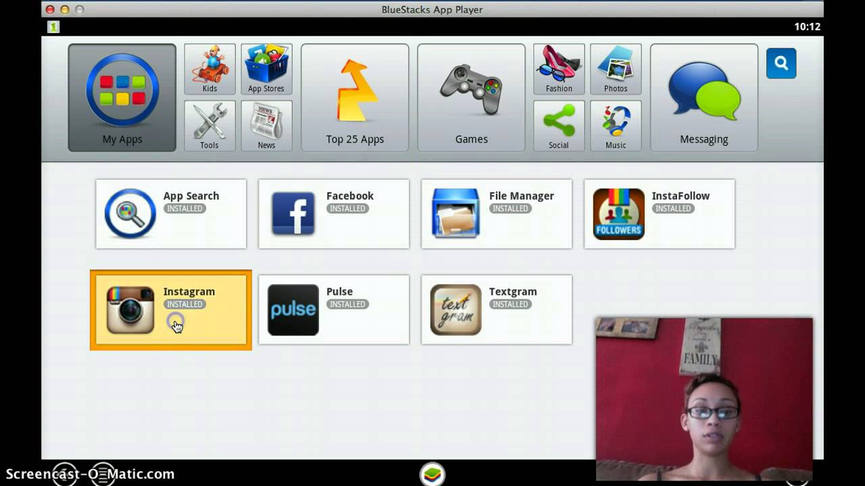Click the green notification icon in status bar
This screenshot has height=486, width=865.
[x=53, y=27]
